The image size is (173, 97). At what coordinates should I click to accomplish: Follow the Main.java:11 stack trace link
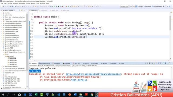[x=79, y=80]
